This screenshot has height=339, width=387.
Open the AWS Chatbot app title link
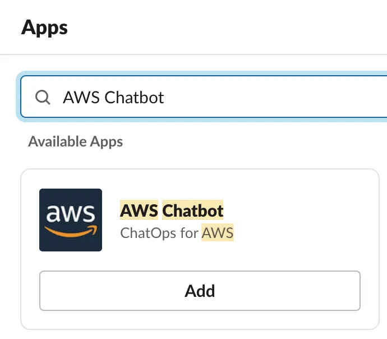tap(172, 211)
